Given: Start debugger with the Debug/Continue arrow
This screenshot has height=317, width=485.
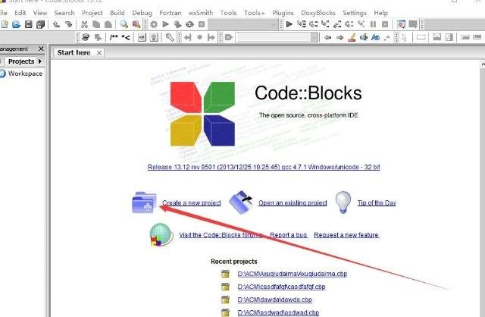Looking at the screenshot, I should pyautogui.click(x=289, y=25).
